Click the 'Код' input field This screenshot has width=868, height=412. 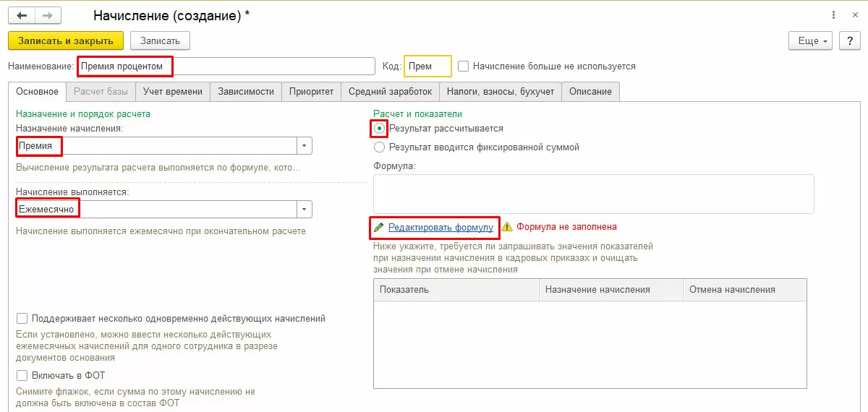pos(427,66)
